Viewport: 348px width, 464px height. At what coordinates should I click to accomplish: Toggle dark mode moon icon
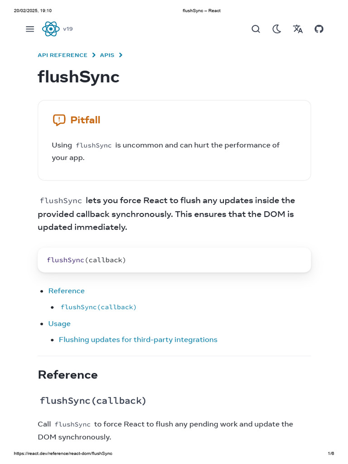point(276,29)
